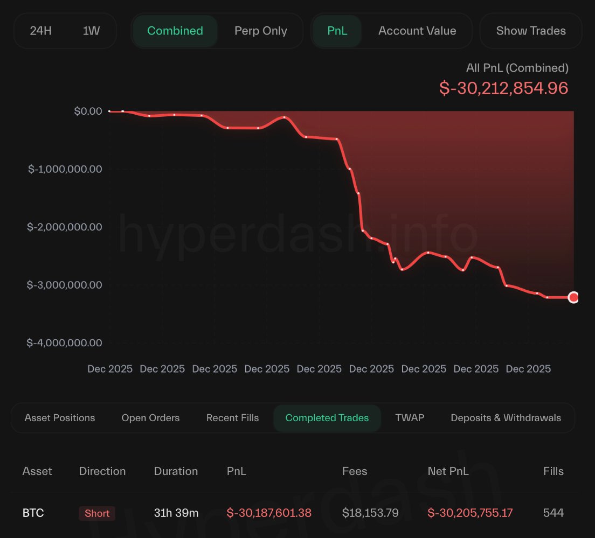Viewport: 595px width, 538px height.
Task: Switch chart to Account Value
Action: click(417, 31)
